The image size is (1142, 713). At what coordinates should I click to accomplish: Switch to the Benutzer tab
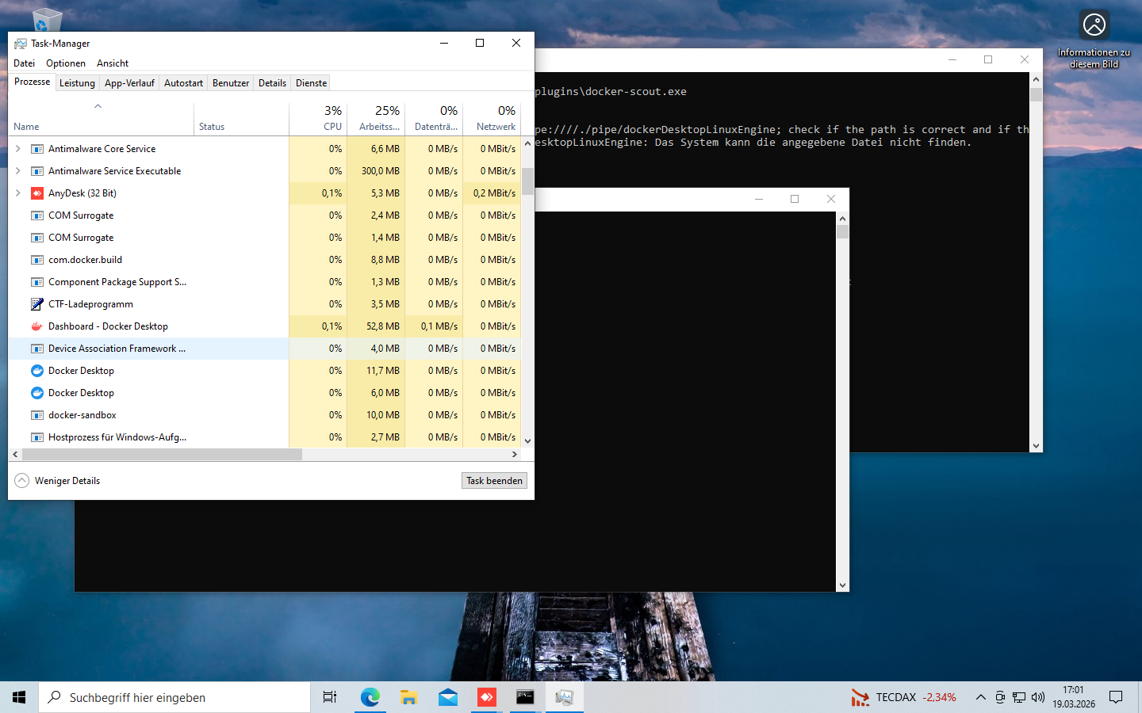click(x=231, y=83)
